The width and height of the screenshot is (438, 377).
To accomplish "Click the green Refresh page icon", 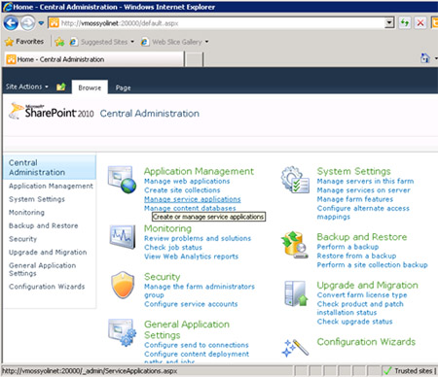I will (404, 23).
